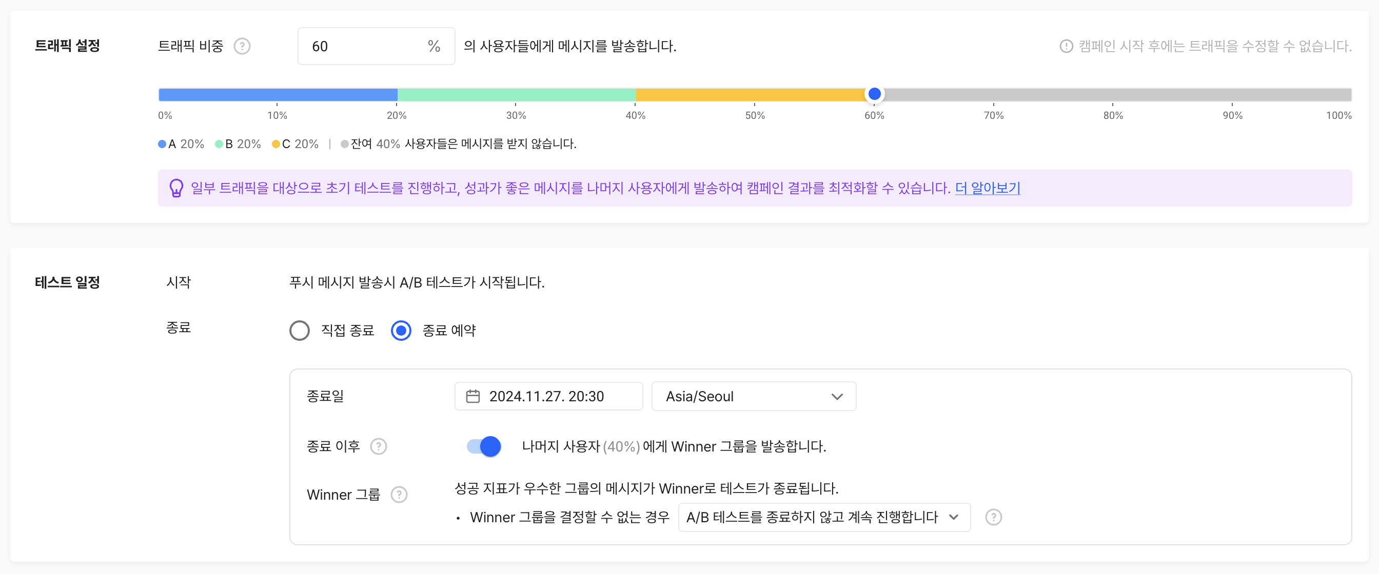
Task: Click the lightbulb tip icon in purple banner
Action: 176,188
